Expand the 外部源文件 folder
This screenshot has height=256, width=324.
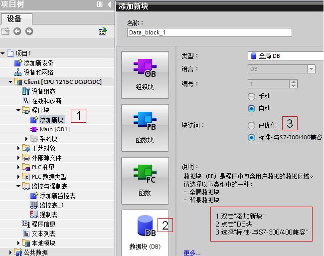[x=18, y=158]
